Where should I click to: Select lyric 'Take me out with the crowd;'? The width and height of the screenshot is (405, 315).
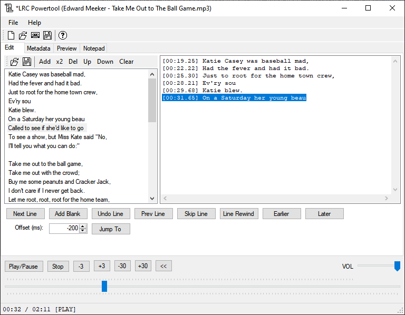coord(44,173)
